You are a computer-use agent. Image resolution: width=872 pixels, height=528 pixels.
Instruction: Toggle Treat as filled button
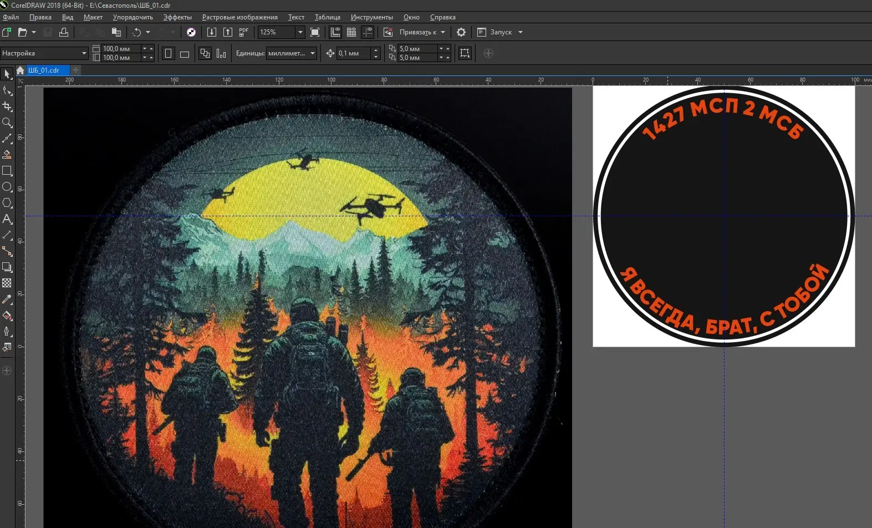click(465, 53)
